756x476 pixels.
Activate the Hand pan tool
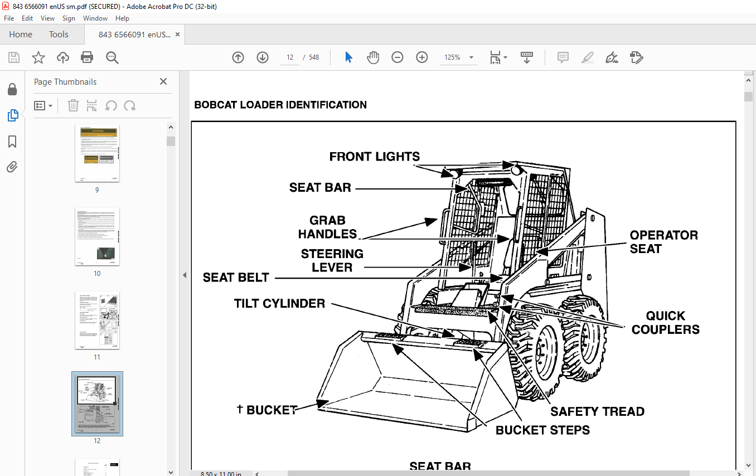click(x=373, y=57)
